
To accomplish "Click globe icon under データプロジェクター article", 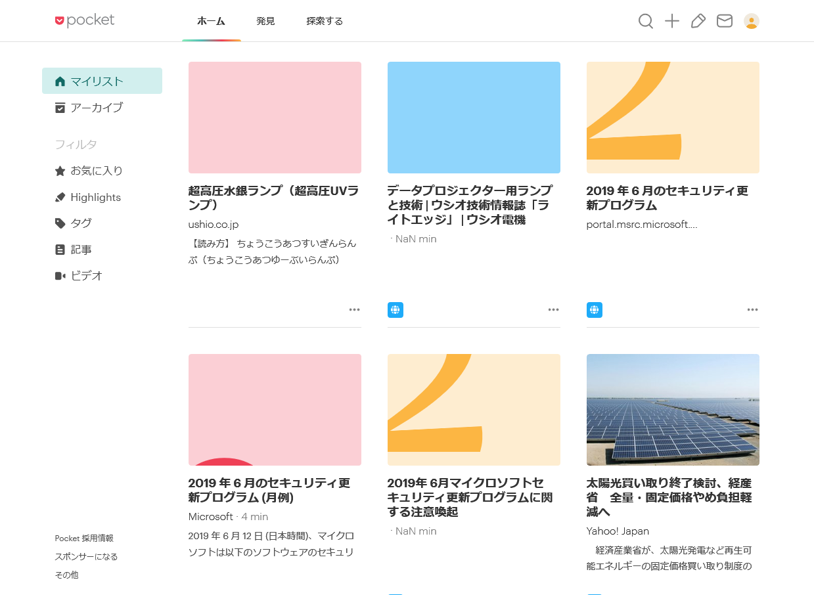I will 396,310.
